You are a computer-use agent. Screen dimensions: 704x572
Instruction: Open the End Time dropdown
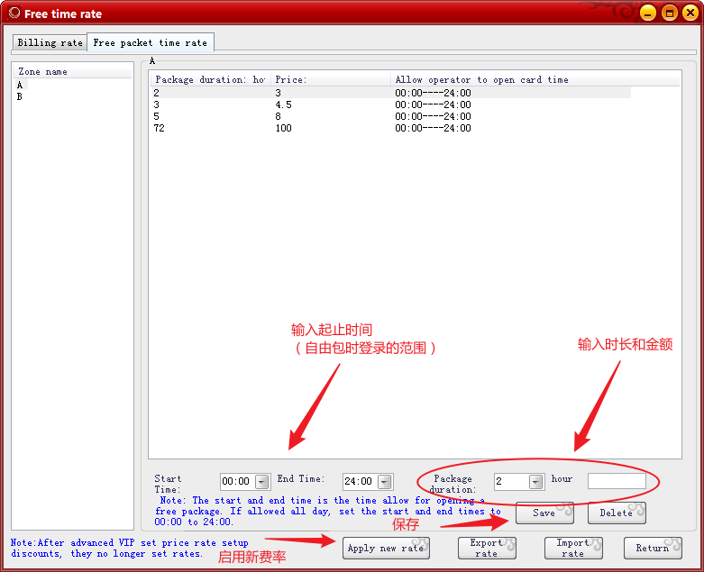coord(384,482)
